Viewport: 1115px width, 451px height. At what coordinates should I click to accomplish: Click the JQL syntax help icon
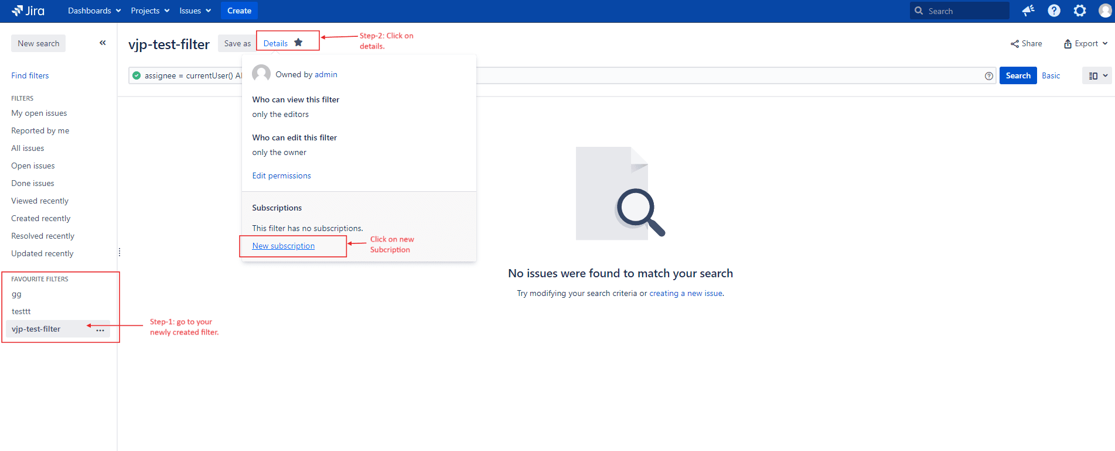pyautogui.click(x=989, y=76)
